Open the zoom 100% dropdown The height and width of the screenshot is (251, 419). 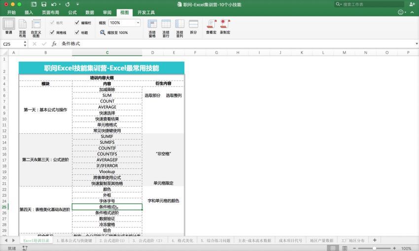pos(138,23)
